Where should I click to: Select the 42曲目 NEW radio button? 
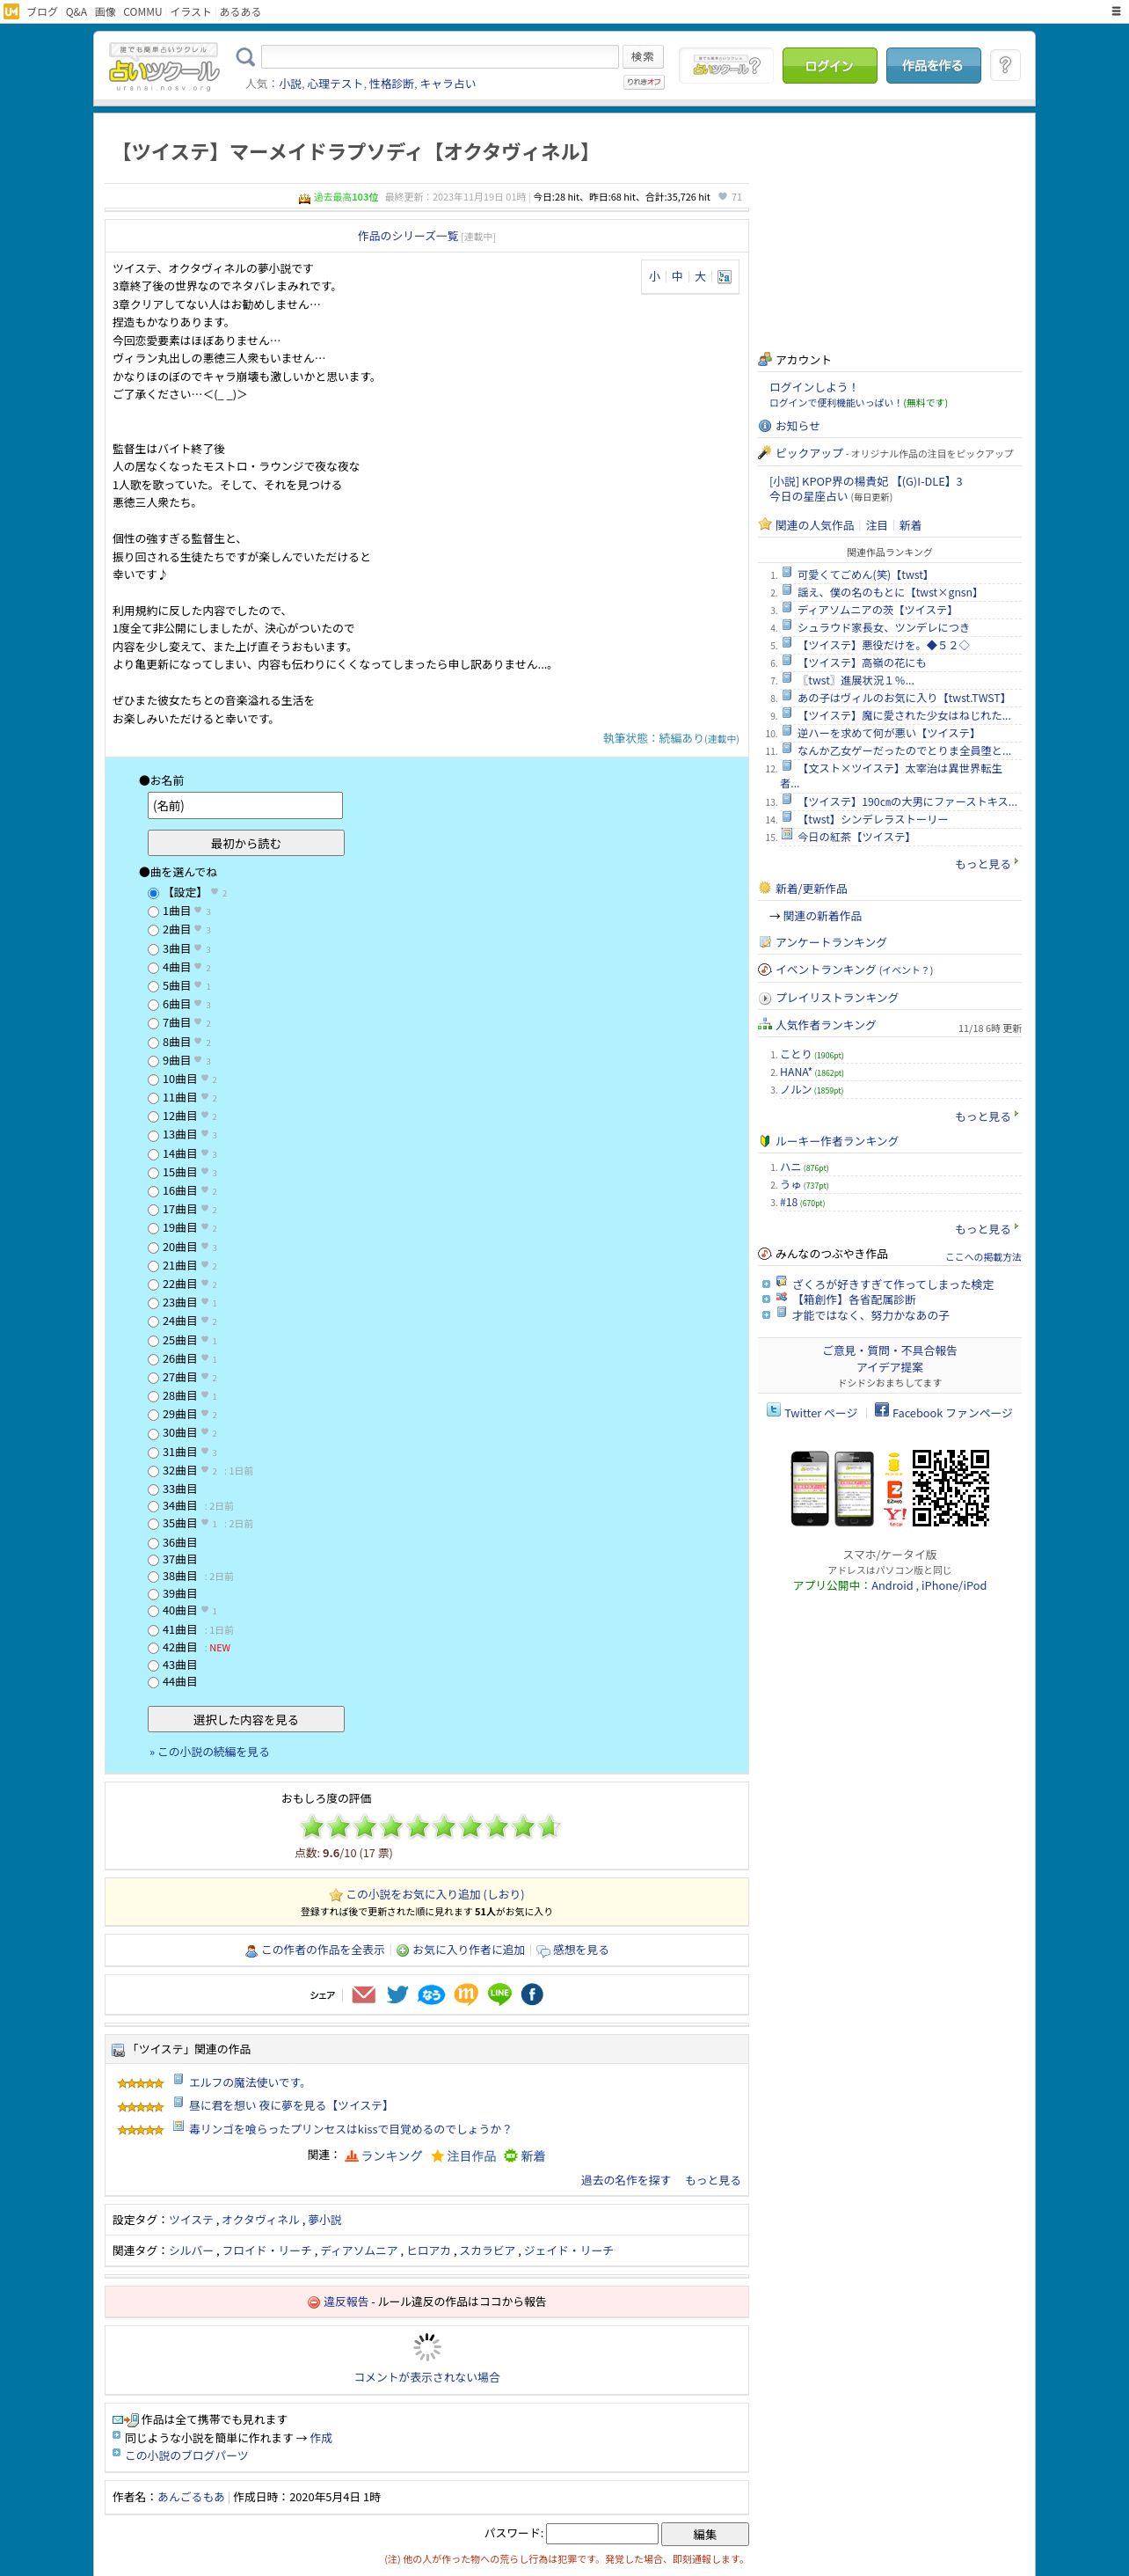[x=153, y=1648]
